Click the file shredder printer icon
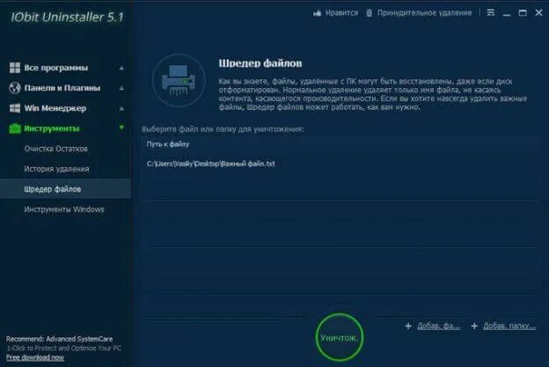The height and width of the screenshot is (367, 549). 179,80
